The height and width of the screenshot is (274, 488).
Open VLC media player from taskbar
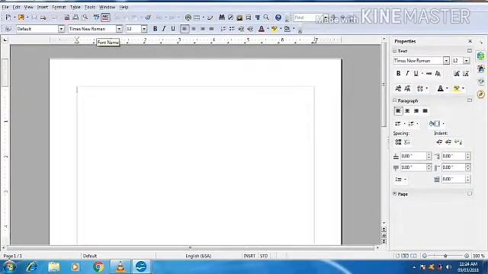pyautogui.click(x=120, y=267)
